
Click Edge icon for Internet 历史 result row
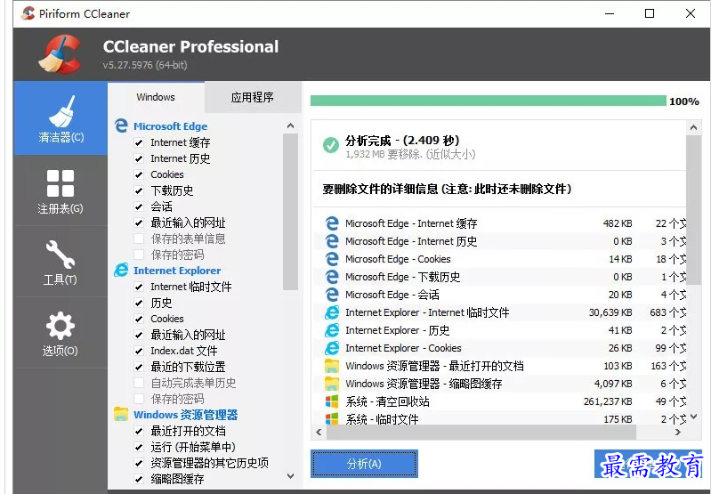point(332,241)
